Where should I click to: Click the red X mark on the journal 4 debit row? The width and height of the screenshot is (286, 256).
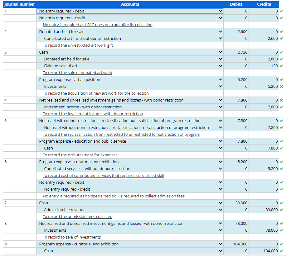281,100
